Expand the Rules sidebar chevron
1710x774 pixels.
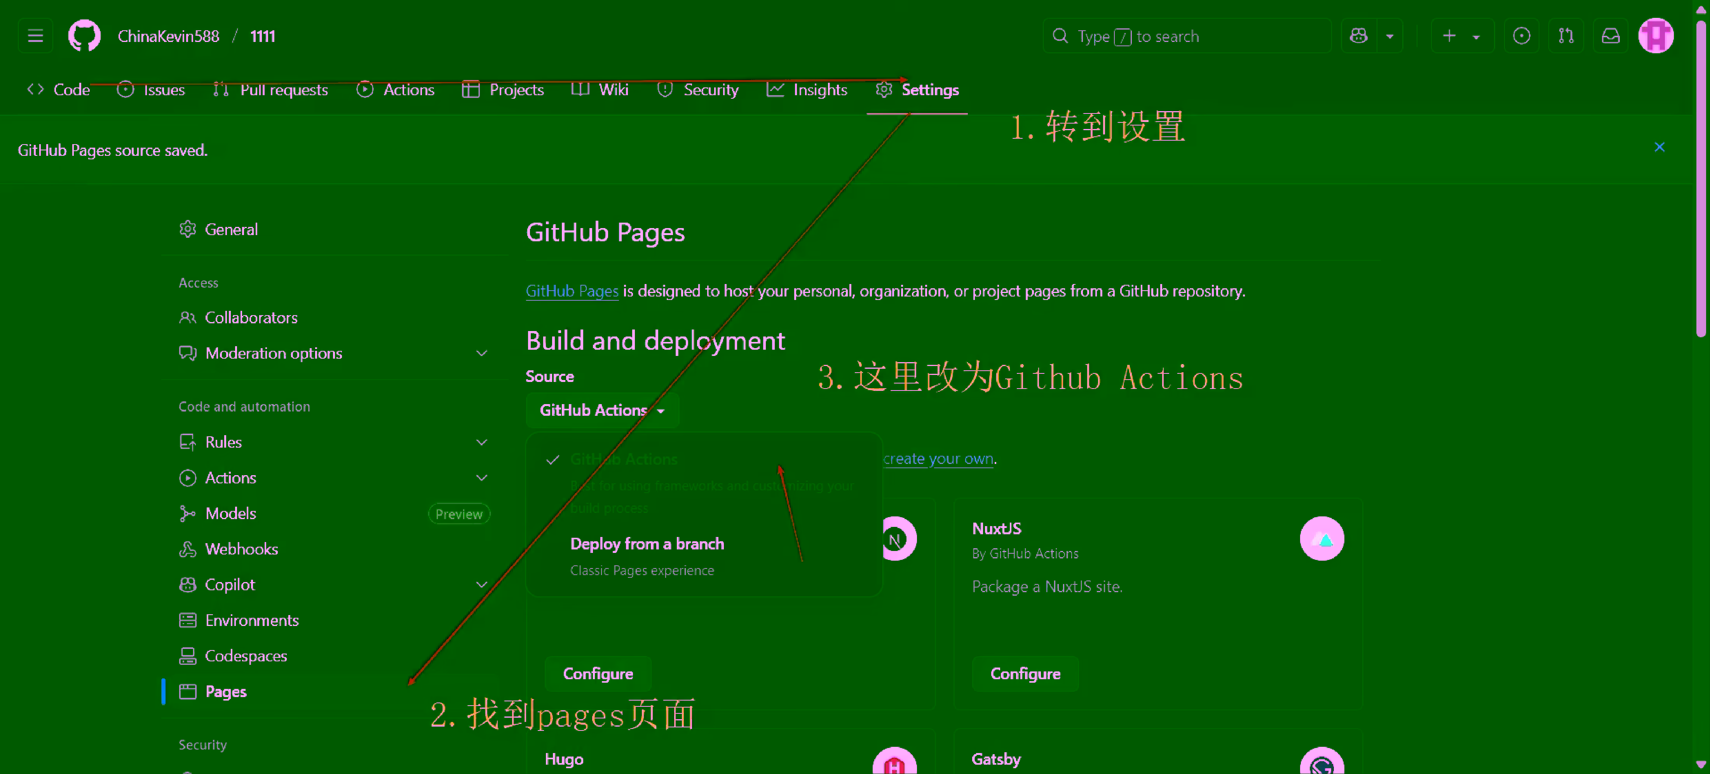point(482,442)
